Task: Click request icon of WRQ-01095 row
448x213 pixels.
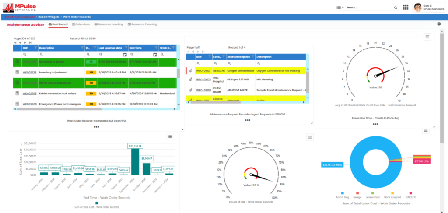Action: pyautogui.click(x=191, y=90)
